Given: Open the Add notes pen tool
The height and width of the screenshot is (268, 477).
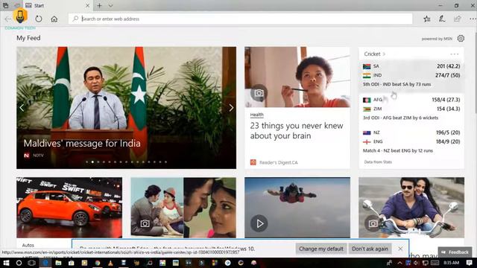Looking at the screenshot, I should 442,19.
